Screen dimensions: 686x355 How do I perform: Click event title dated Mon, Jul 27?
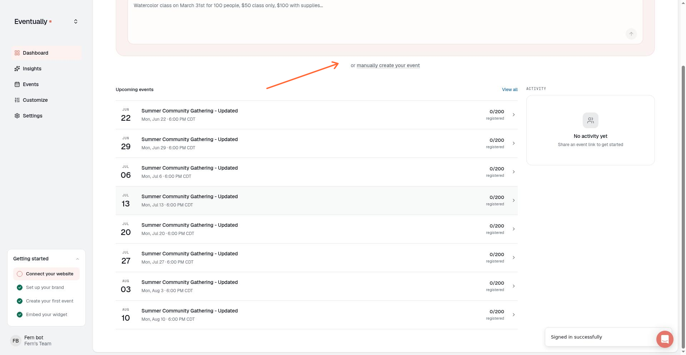click(189, 254)
